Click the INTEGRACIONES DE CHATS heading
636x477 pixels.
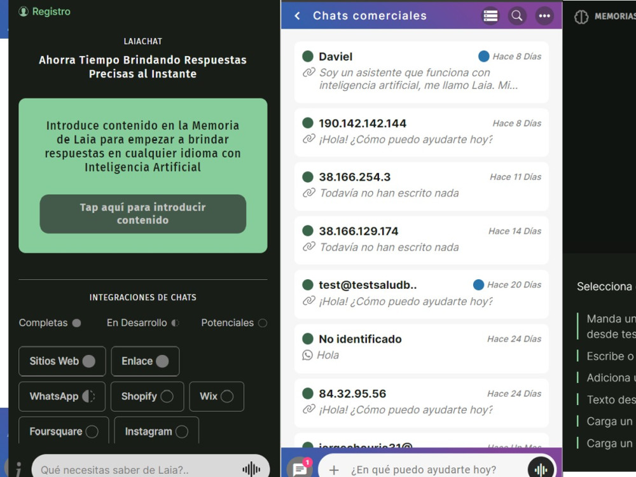coord(142,297)
